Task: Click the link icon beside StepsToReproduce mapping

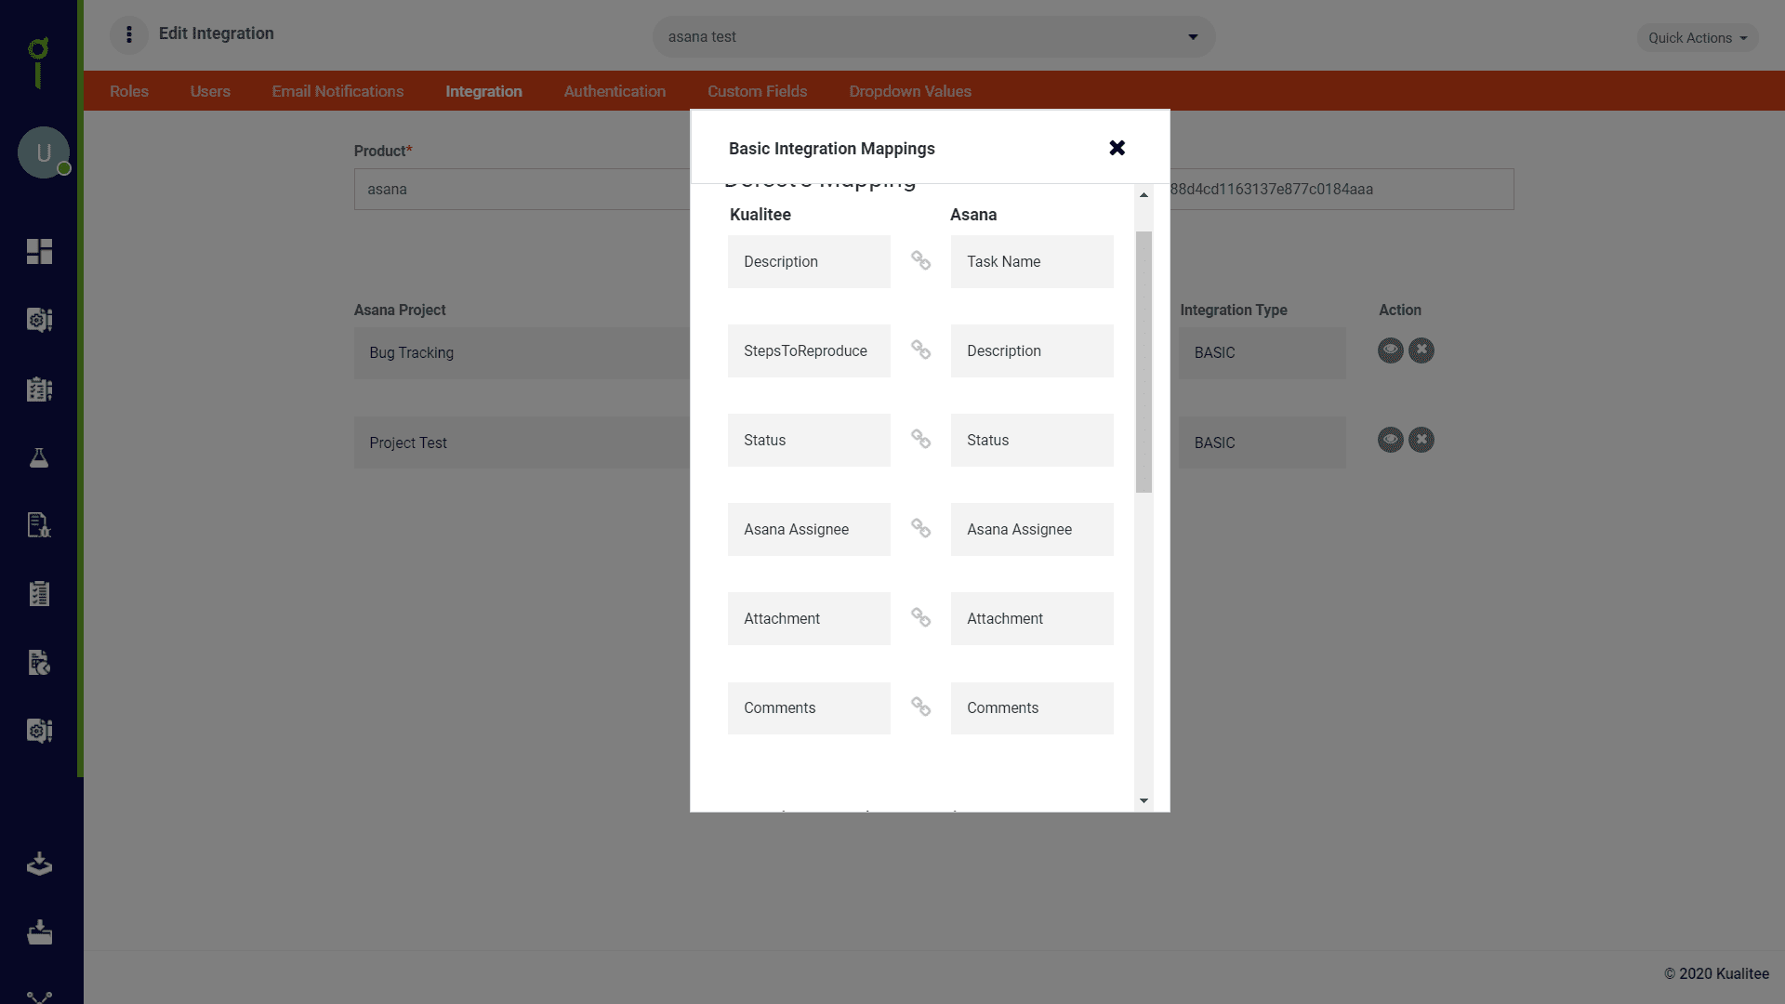Action: click(x=920, y=350)
